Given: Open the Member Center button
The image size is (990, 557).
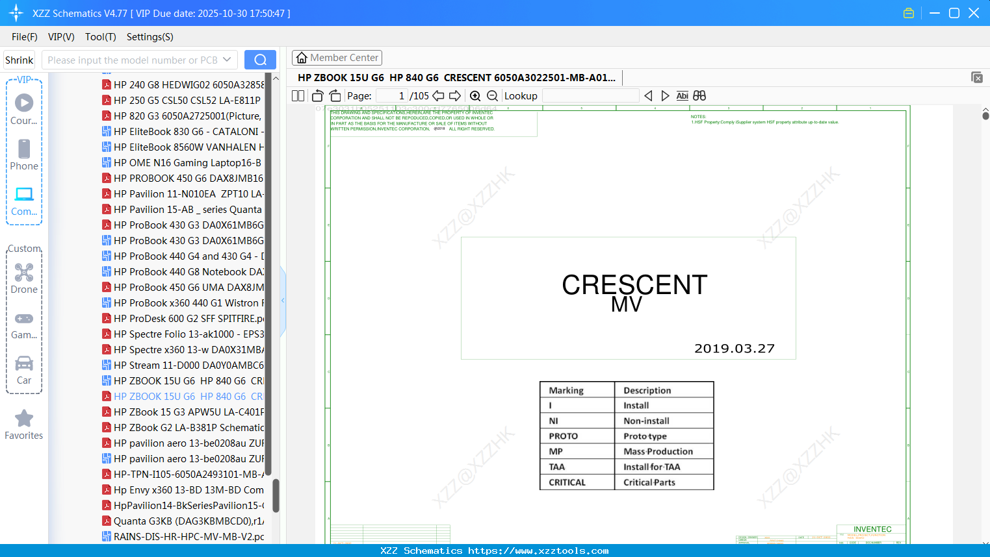Looking at the screenshot, I should tap(337, 58).
